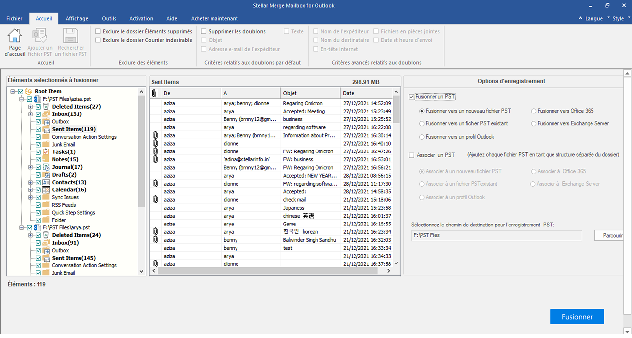Collapse the F:\PST Files\aziza.pst node
Viewport: 632px width, 338px height.
click(x=22, y=99)
